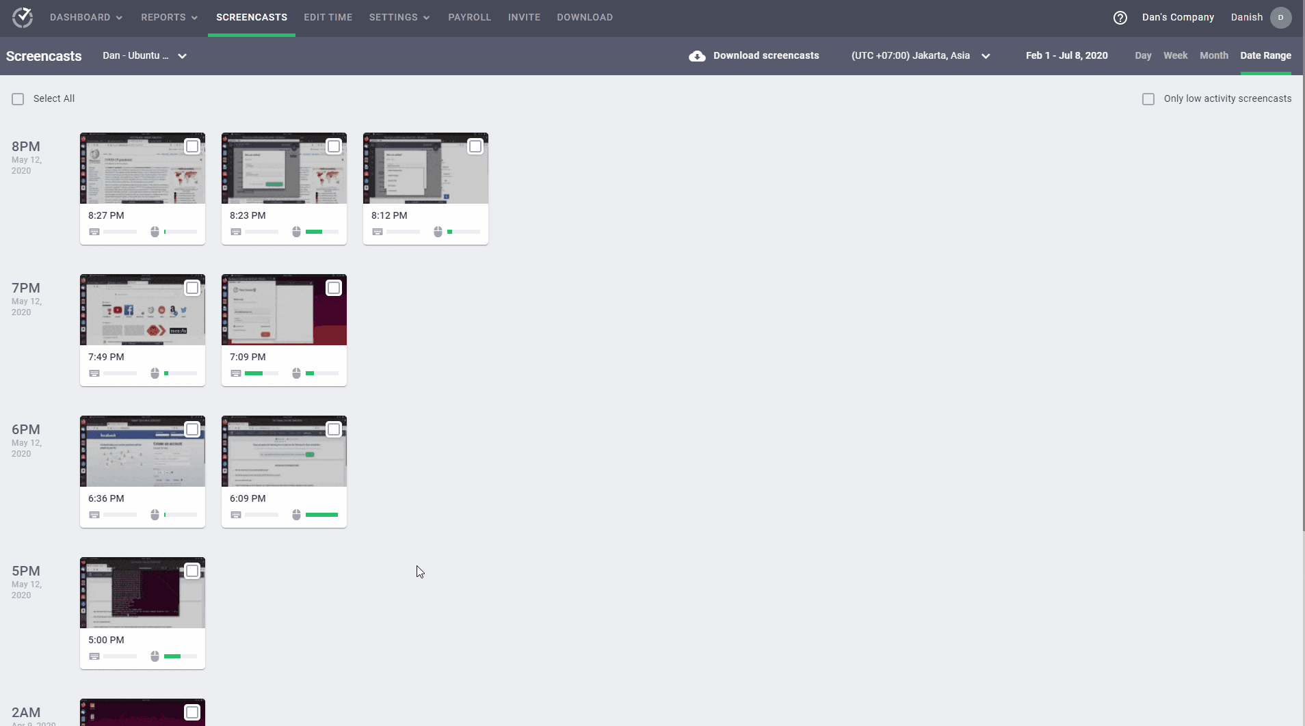Click the cloud download icon beside Download screencasts
The image size is (1305, 726).
tap(696, 56)
